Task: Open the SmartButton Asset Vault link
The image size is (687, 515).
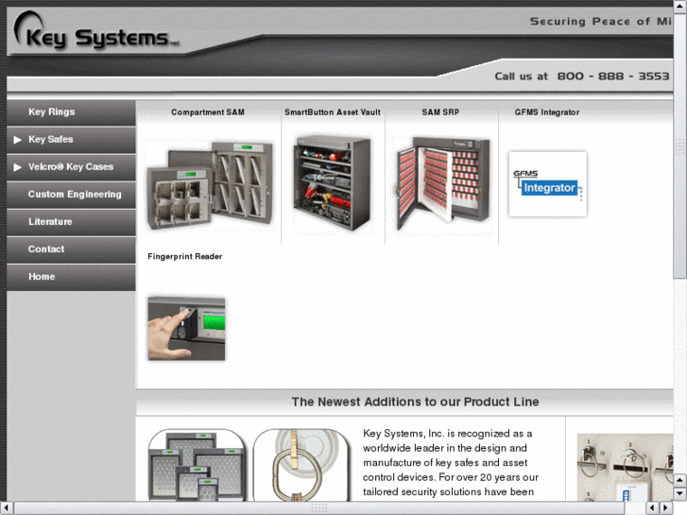Action: point(333,112)
